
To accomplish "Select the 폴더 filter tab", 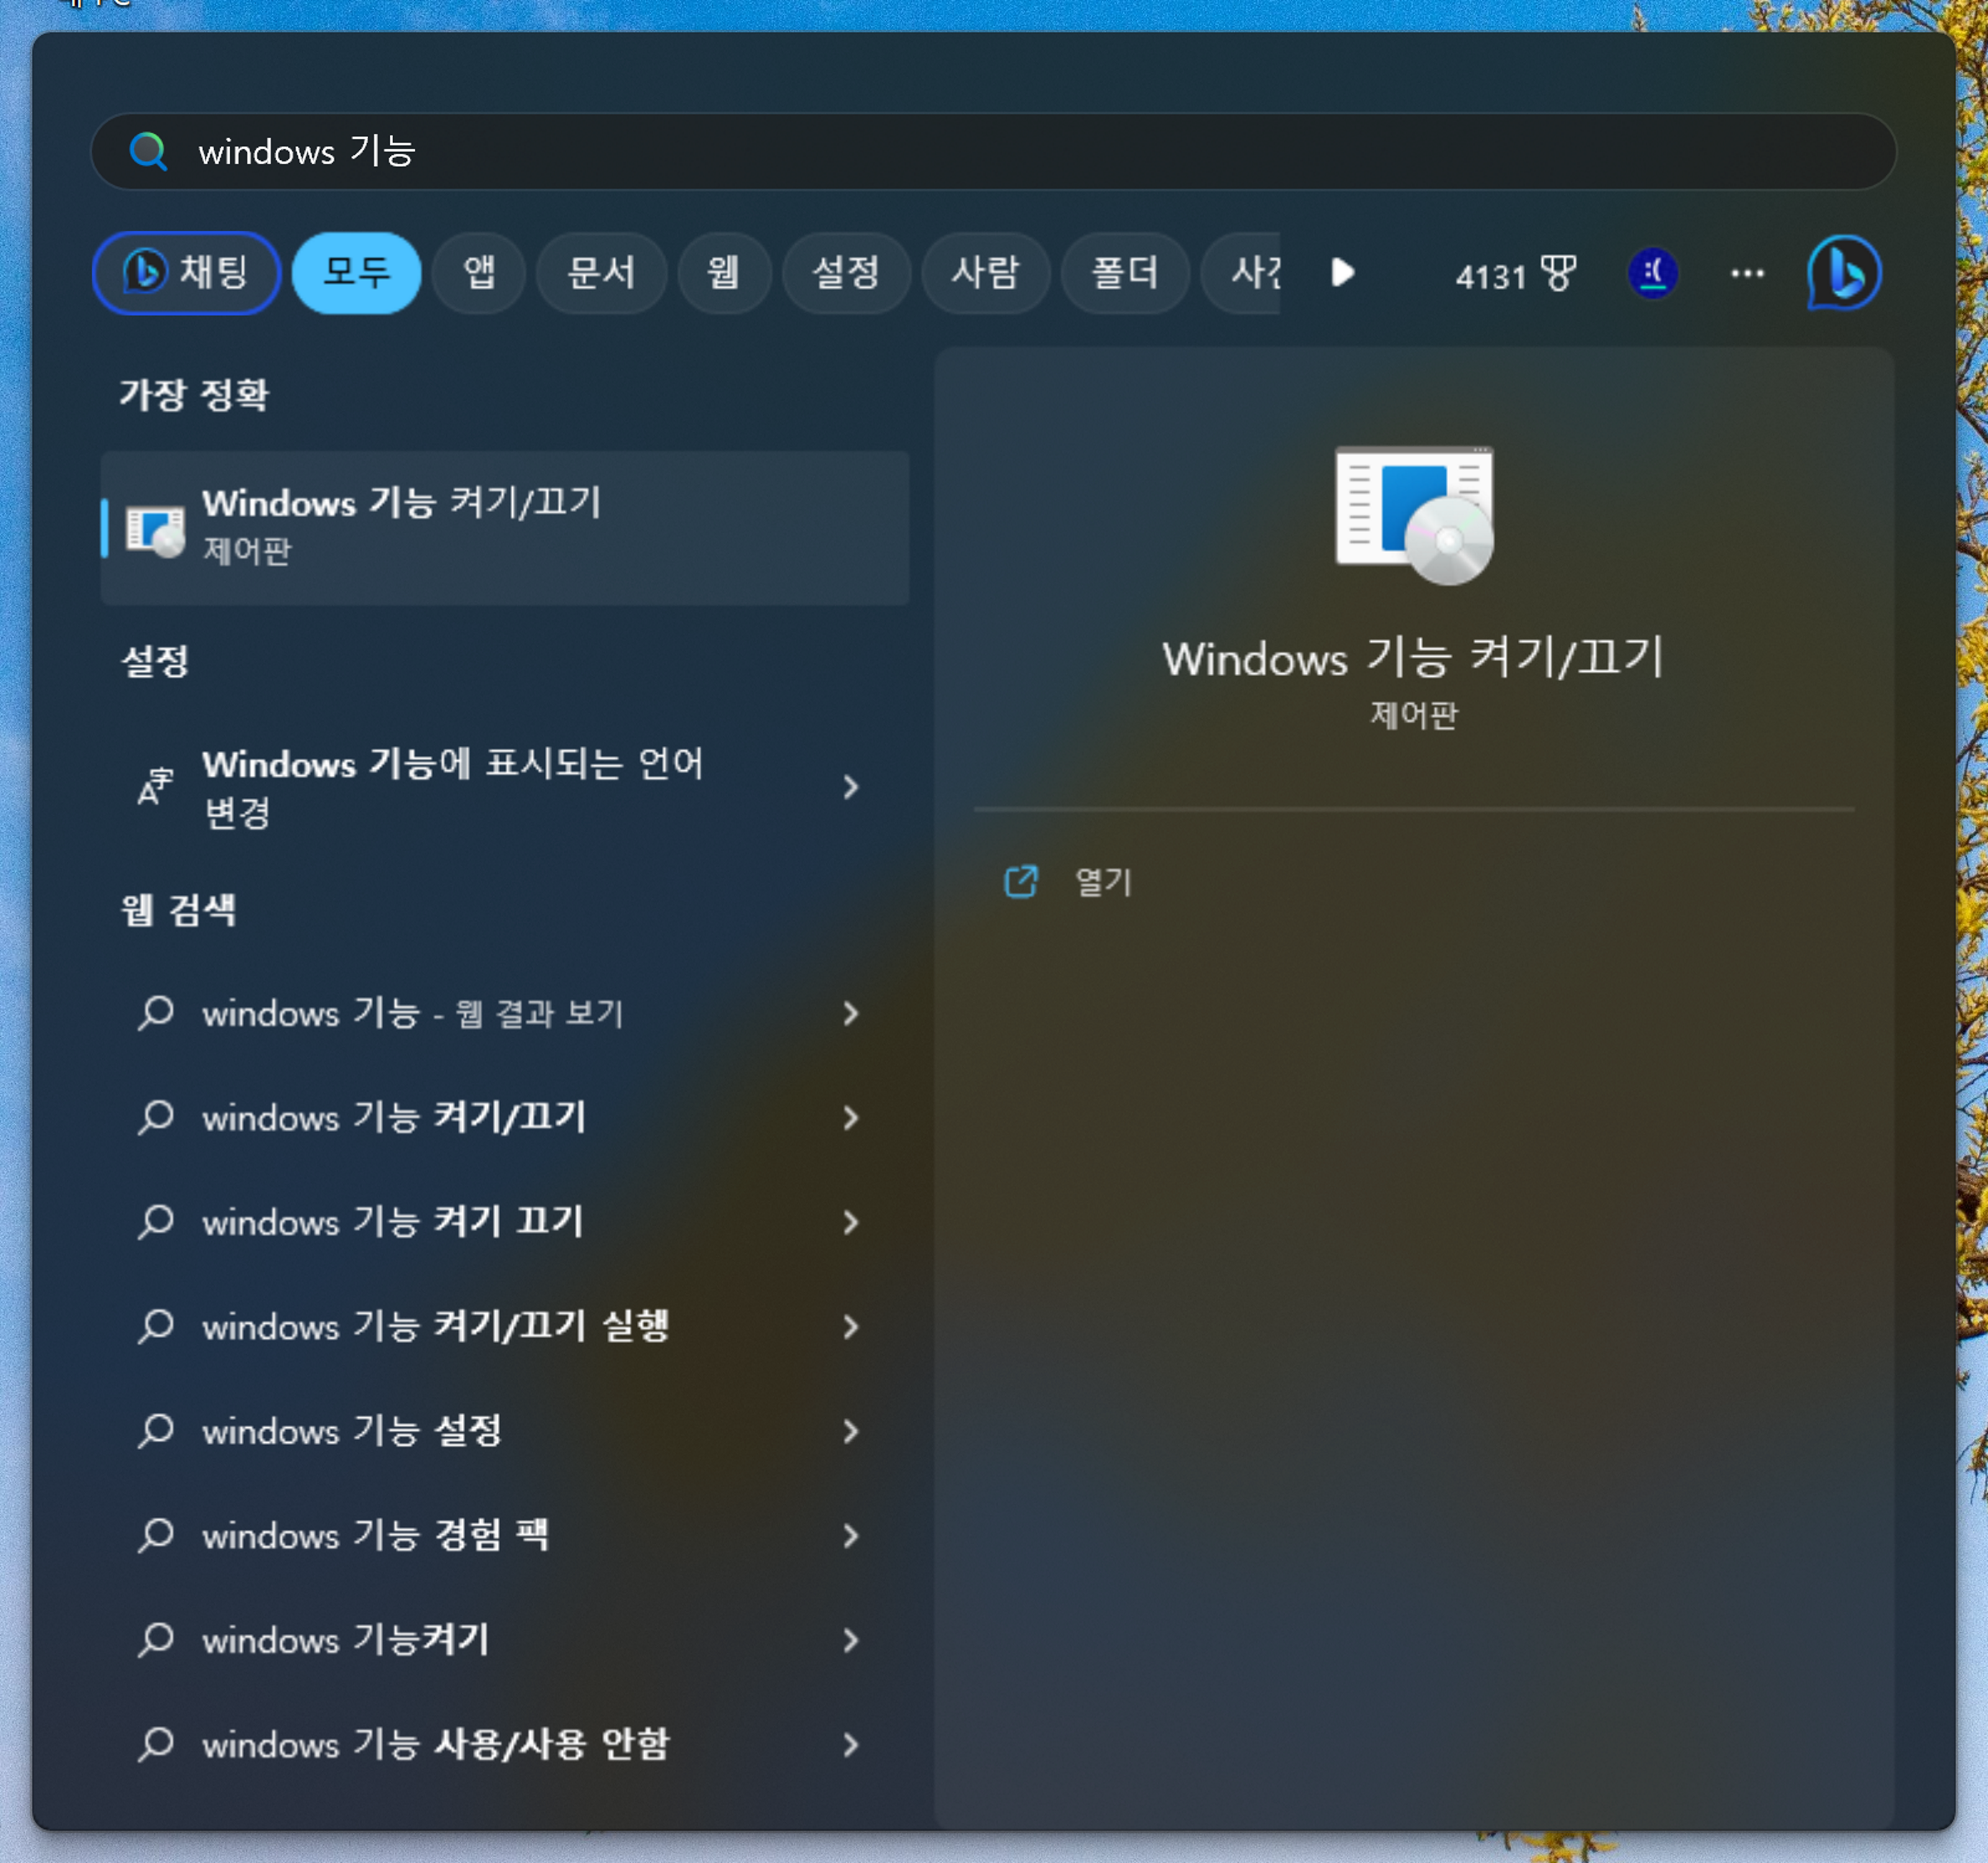I will point(1124,273).
